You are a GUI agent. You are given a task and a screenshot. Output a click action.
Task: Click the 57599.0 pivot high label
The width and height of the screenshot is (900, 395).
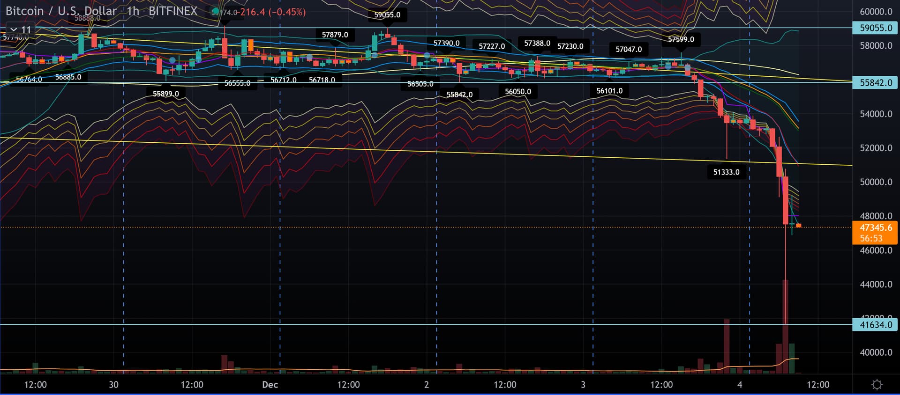pyautogui.click(x=681, y=39)
